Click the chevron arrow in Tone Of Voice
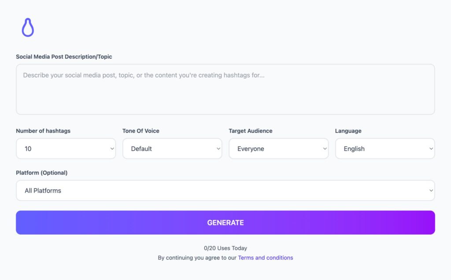 click(x=218, y=149)
